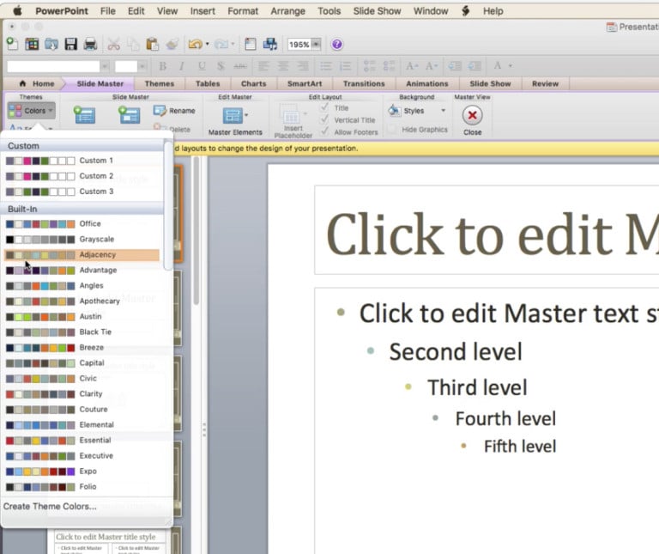Screen dimensions: 659x554
Task: Choose the Adjacency color theme
Action: point(82,254)
